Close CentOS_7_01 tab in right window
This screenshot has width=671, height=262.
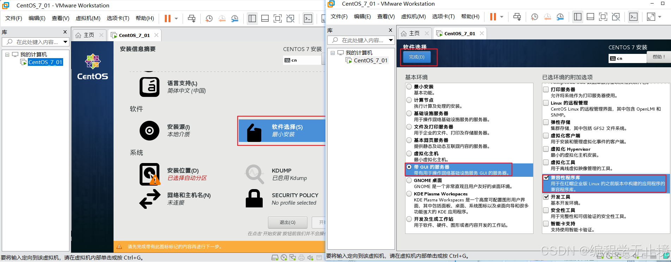(482, 33)
